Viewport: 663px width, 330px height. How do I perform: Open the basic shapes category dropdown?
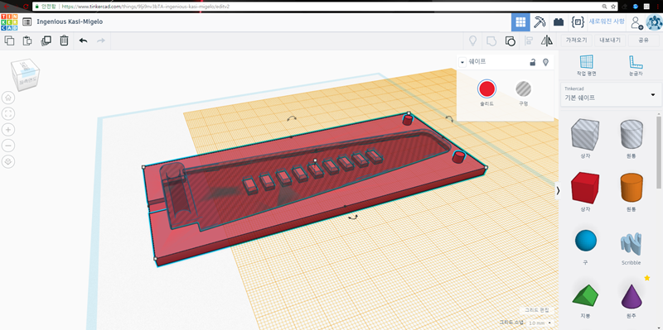(x=611, y=94)
